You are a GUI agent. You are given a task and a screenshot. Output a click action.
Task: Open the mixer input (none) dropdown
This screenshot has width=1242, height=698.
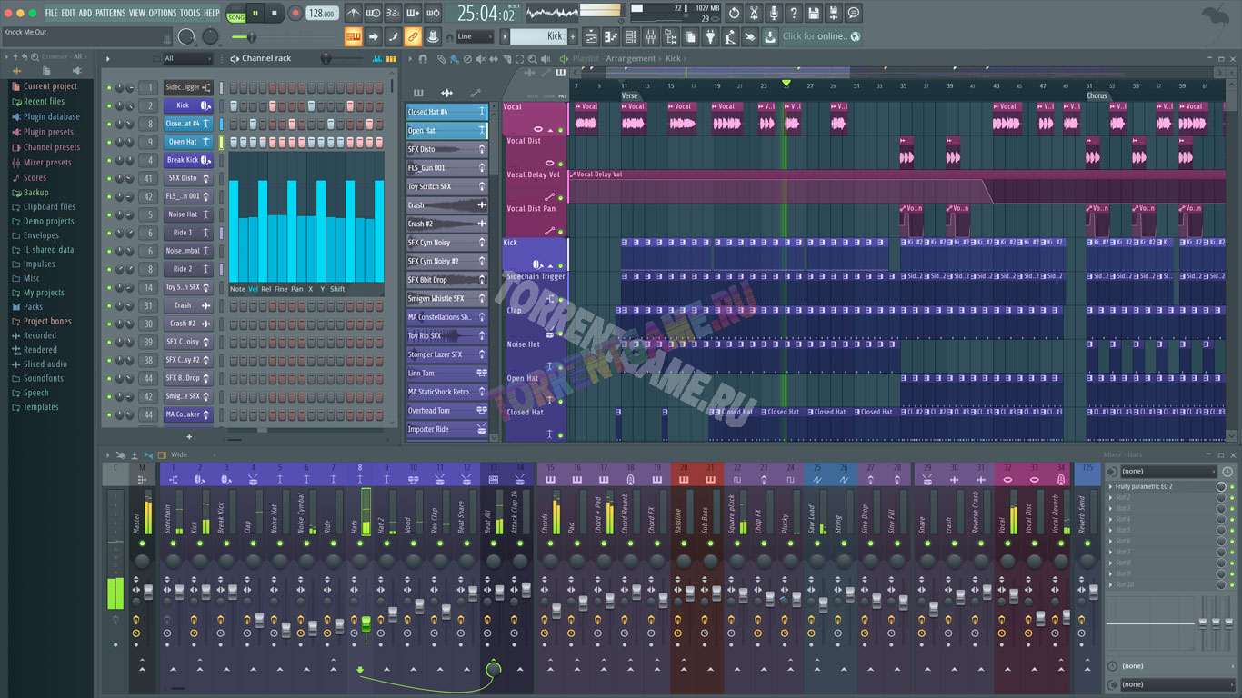click(1167, 472)
